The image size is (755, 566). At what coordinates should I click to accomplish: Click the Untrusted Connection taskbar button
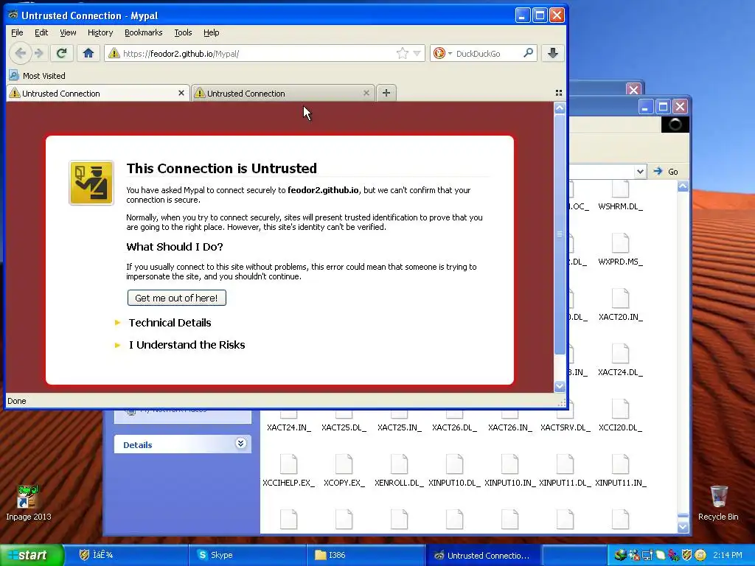pyautogui.click(x=484, y=555)
